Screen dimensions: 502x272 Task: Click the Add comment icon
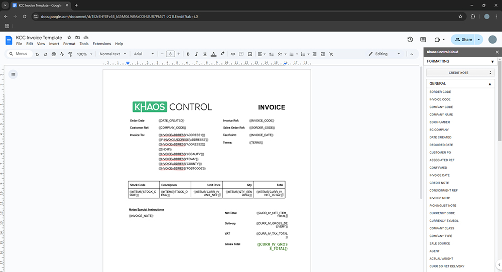point(241,54)
